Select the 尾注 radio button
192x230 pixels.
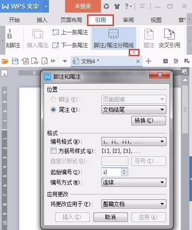tap(53, 110)
